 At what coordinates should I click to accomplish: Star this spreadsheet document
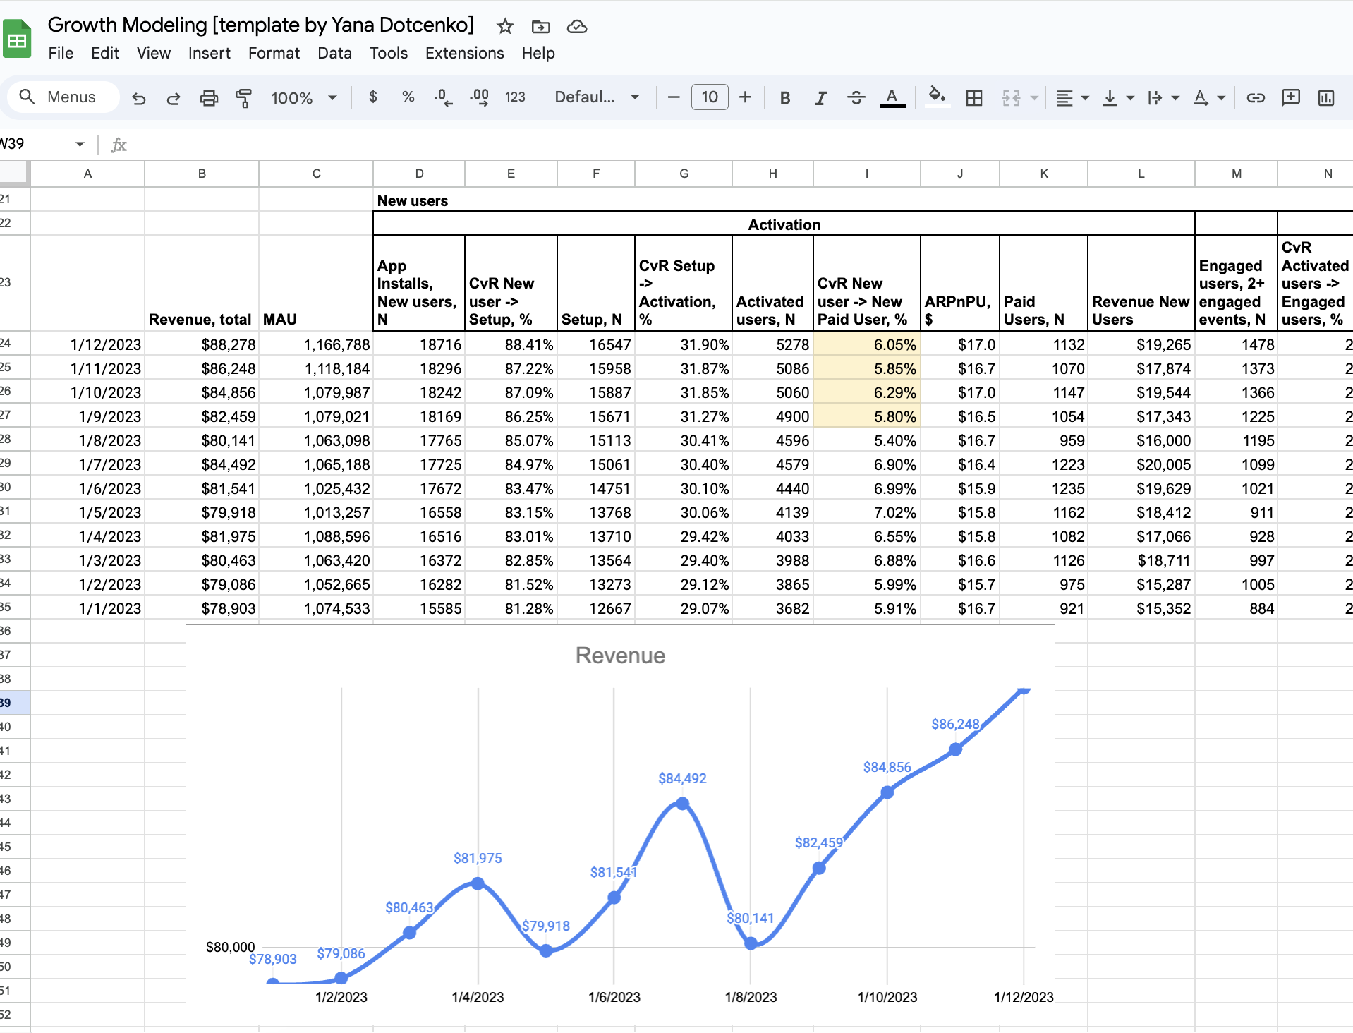click(x=505, y=27)
